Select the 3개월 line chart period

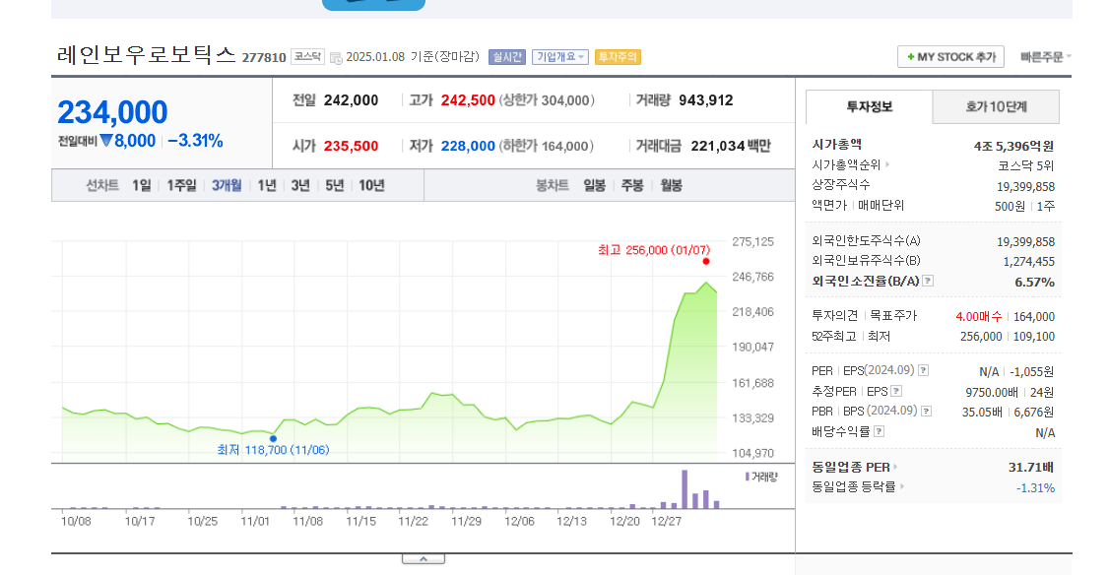click(x=227, y=185)
